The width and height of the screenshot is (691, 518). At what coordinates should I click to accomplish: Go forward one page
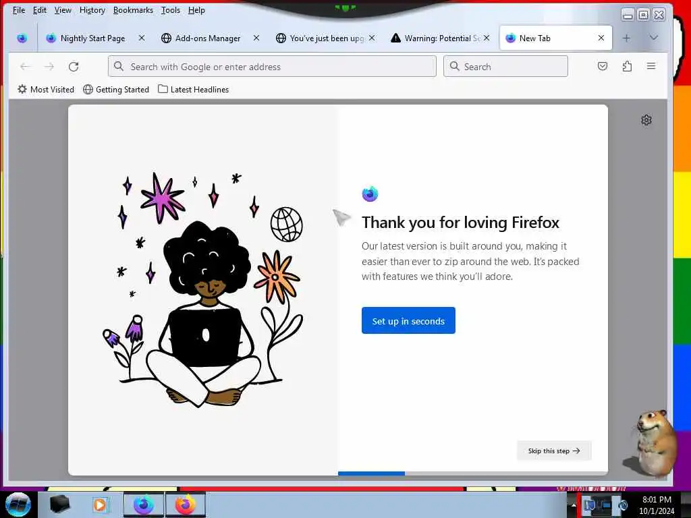point(49,67)
